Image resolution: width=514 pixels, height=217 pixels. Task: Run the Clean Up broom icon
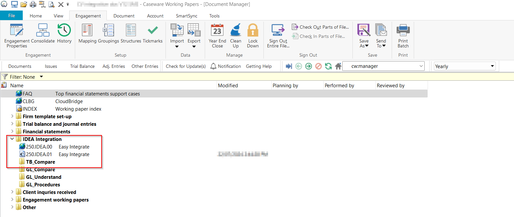(236, 31)
